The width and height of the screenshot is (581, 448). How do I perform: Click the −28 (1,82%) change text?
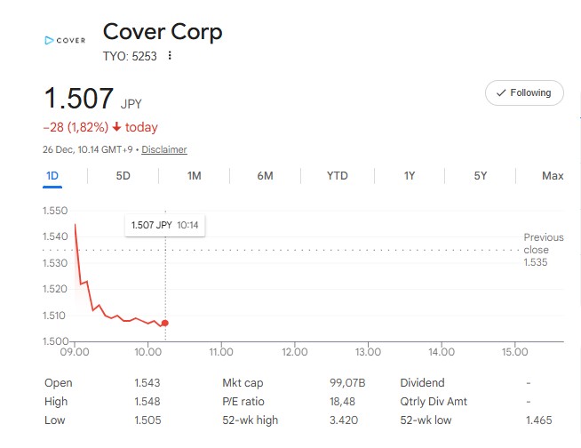76,127
